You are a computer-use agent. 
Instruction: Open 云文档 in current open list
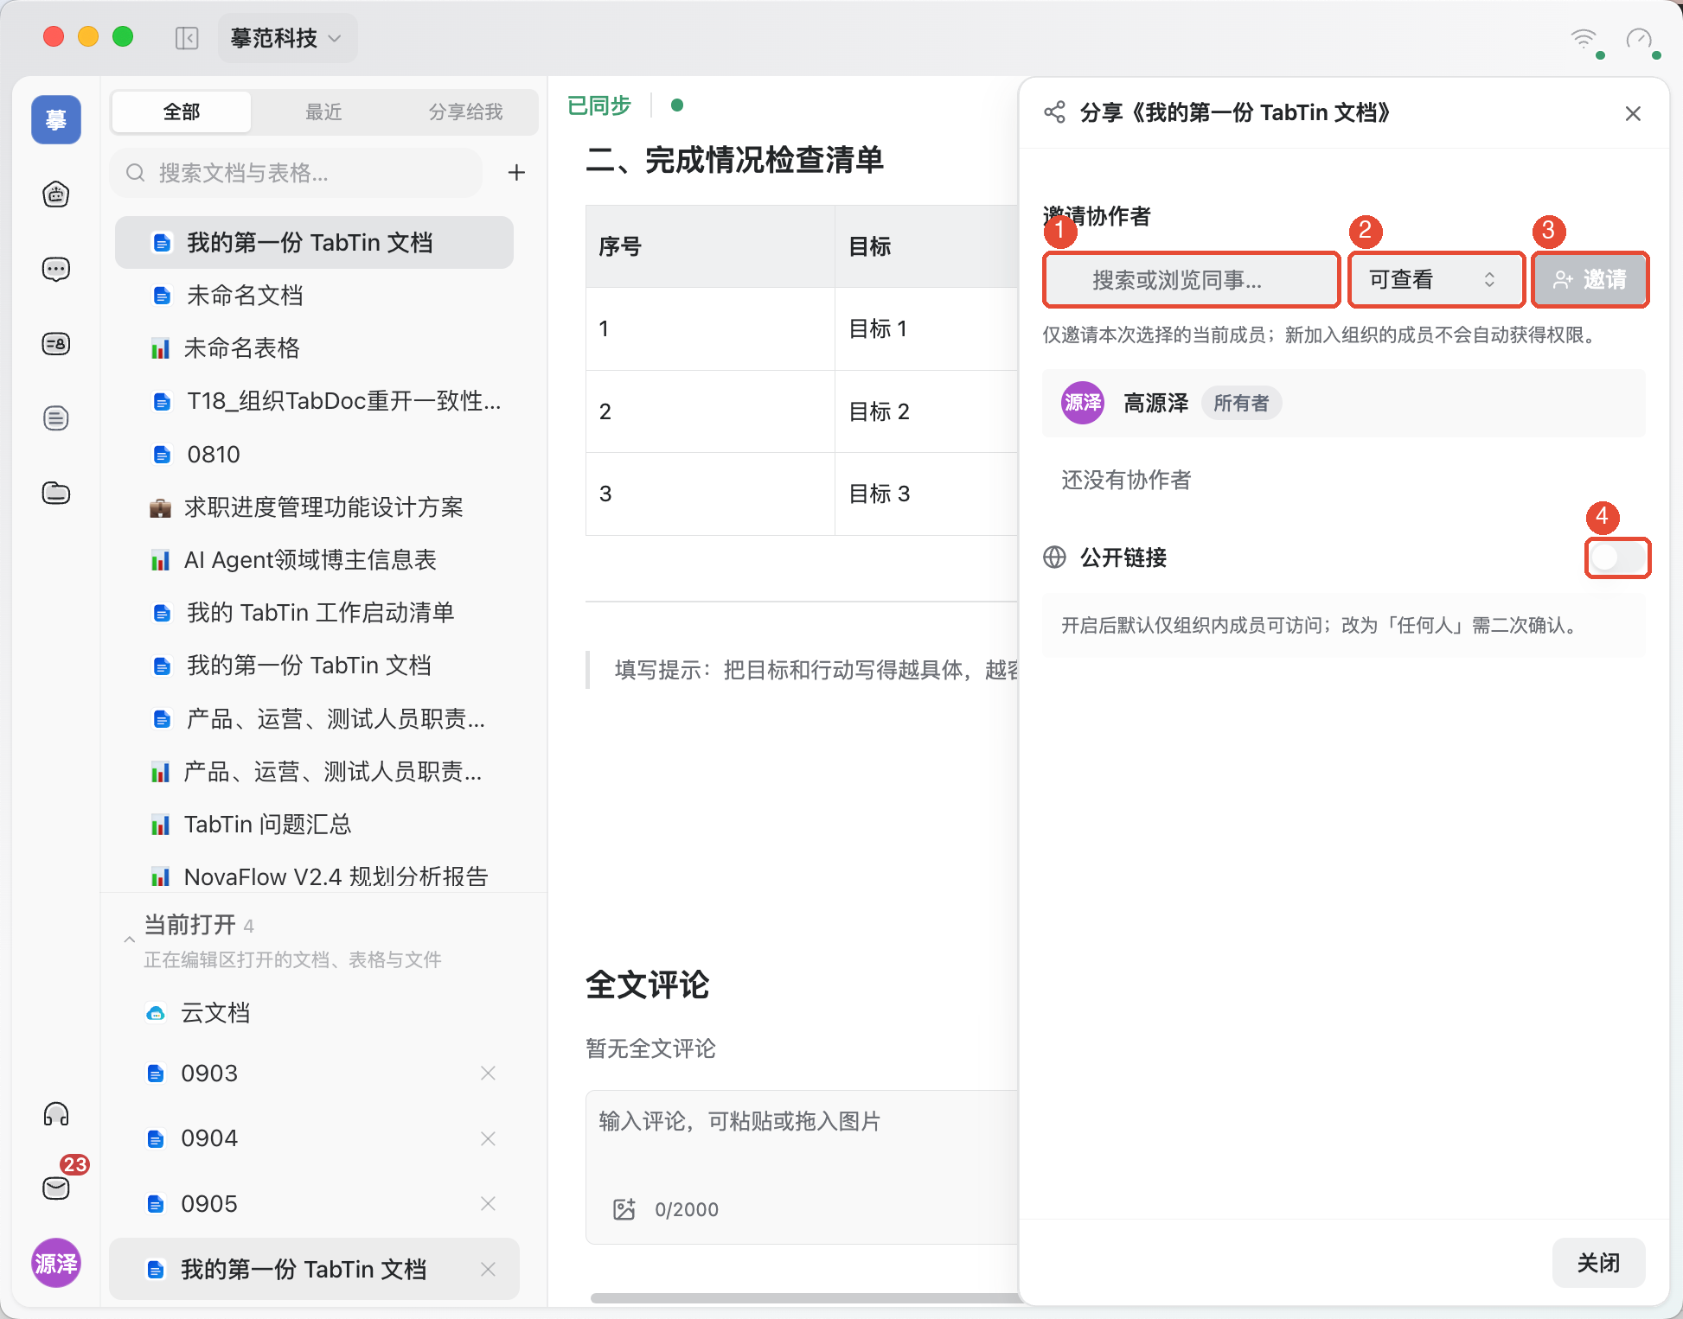tap(314, 1013)
